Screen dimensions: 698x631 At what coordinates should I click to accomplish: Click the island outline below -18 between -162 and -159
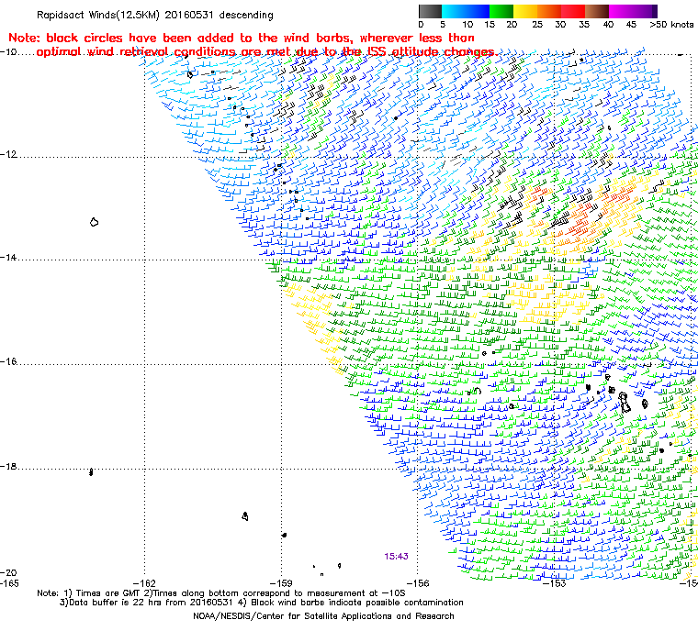point(245,516)
